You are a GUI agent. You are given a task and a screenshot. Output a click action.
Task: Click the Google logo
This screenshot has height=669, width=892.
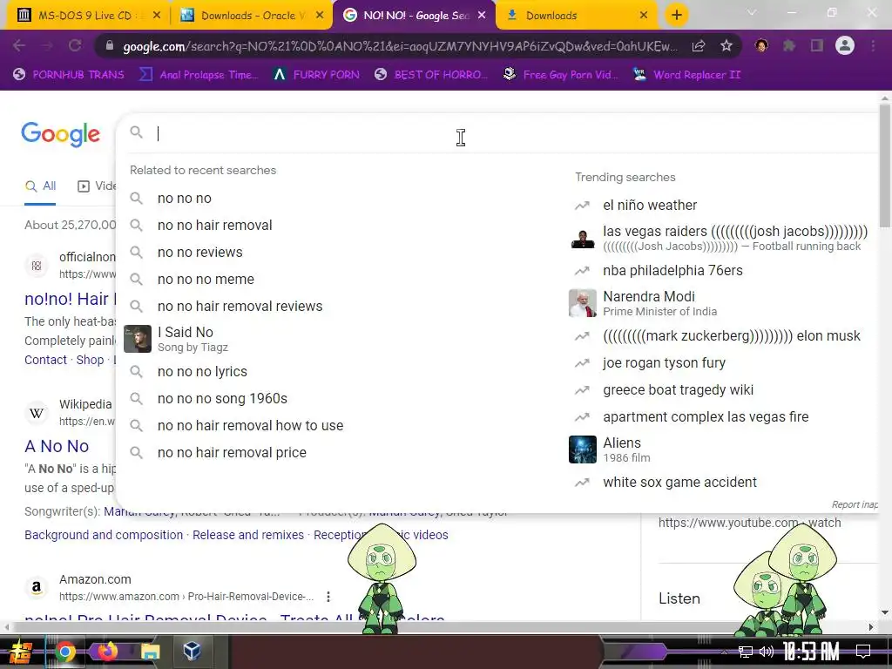click(x=60, y=133)
